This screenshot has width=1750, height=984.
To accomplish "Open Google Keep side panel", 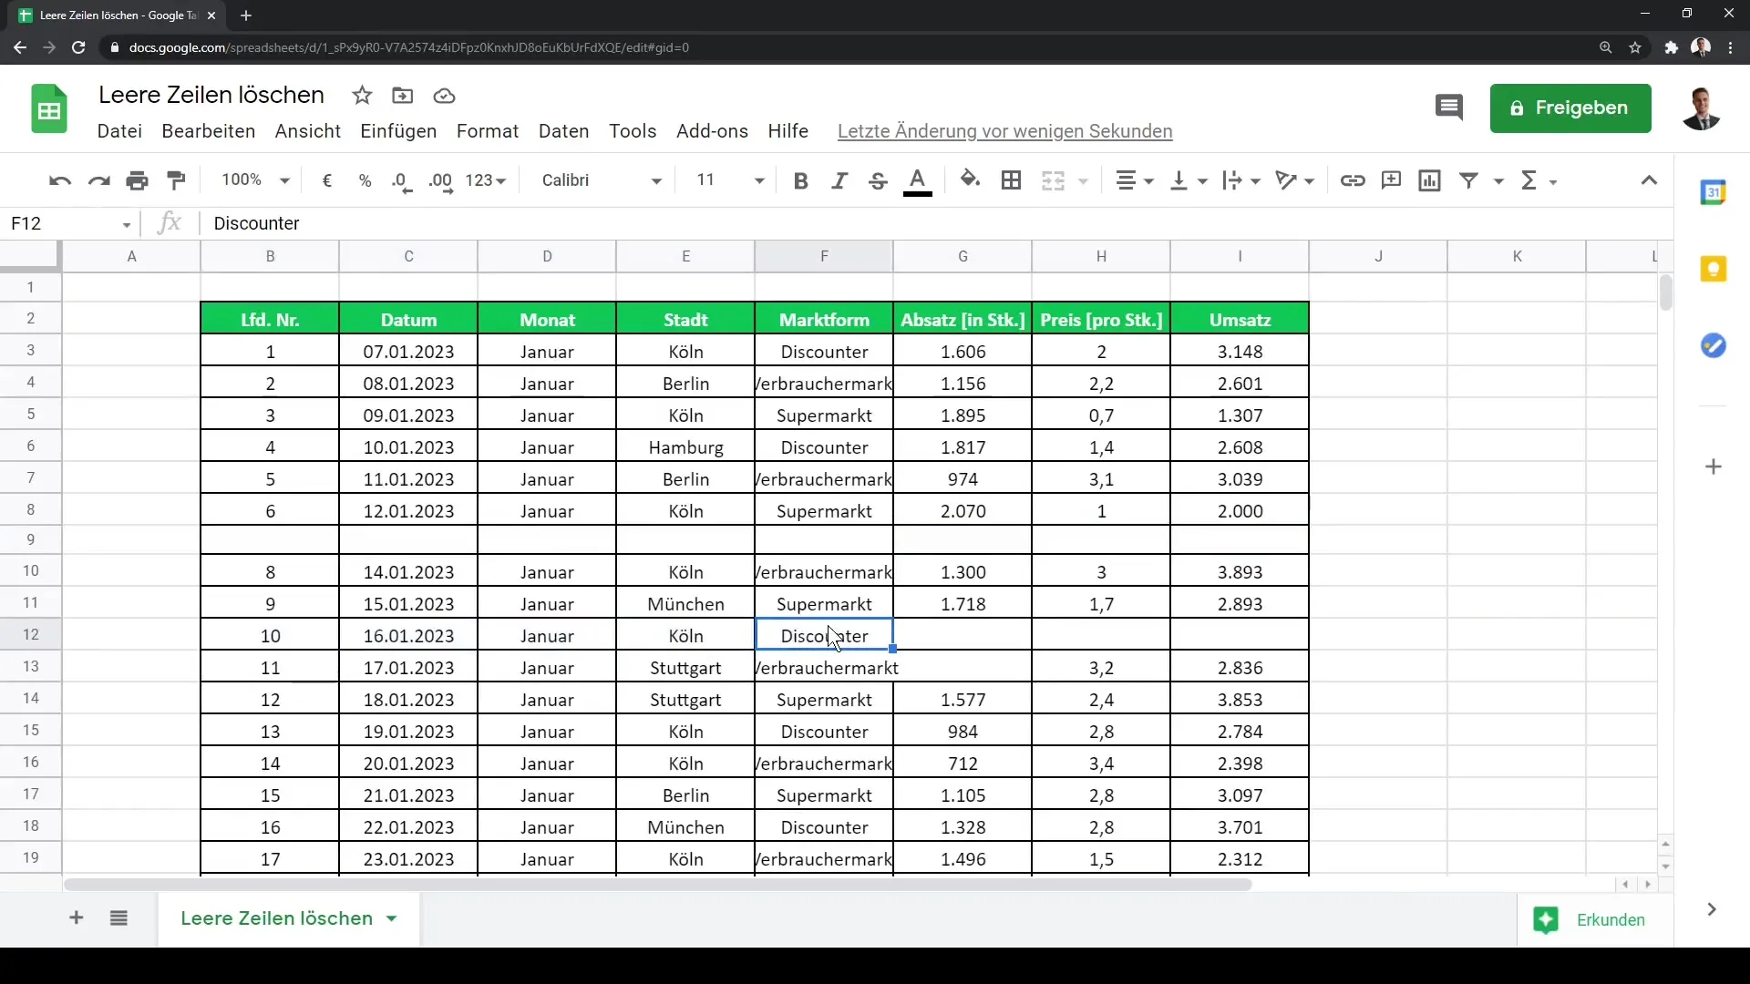I will click(1714, 269).
